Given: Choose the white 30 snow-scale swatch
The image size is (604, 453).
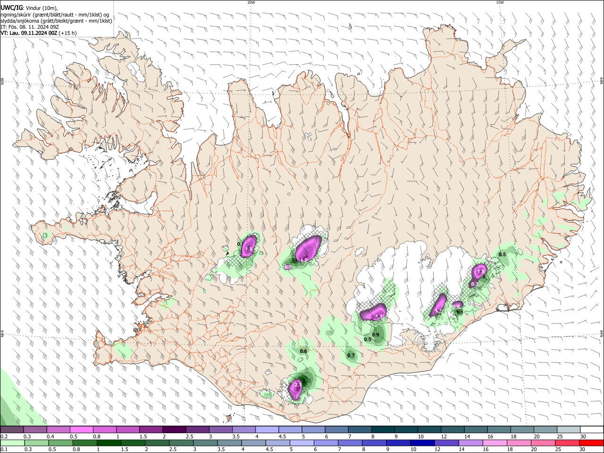Looking at the screenshot, I should point(592,430).
